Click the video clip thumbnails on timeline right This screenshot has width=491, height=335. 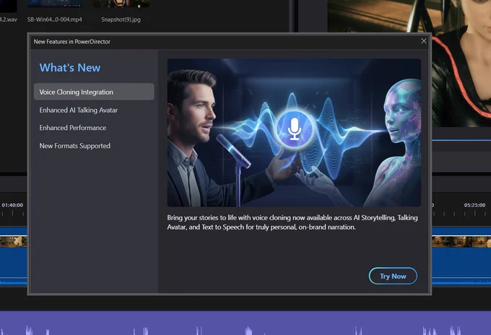(x=461, y=242)
